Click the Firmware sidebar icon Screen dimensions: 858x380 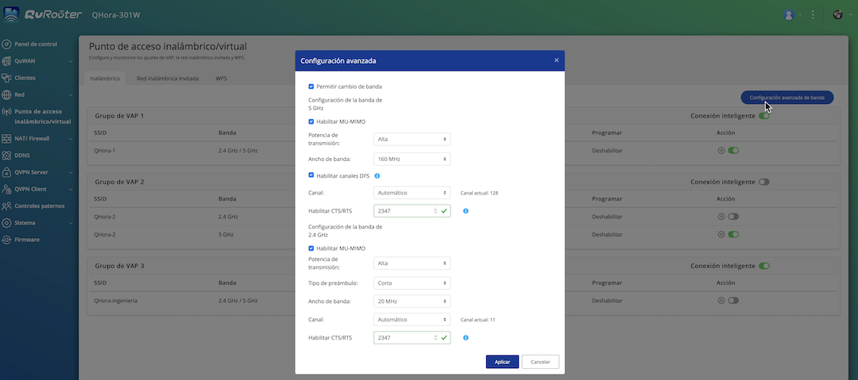pyautogui.click(x=7, y=240)
